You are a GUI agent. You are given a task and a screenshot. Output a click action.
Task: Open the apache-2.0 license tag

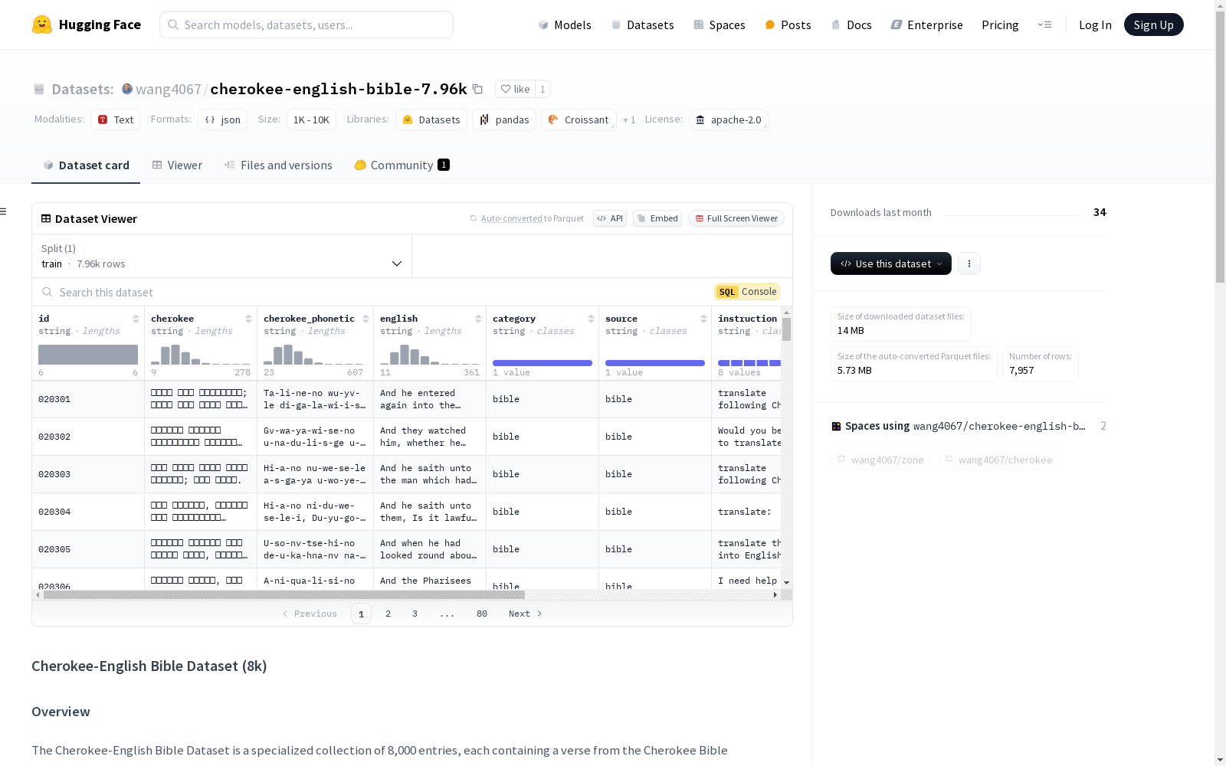click(x=729, y=119)
